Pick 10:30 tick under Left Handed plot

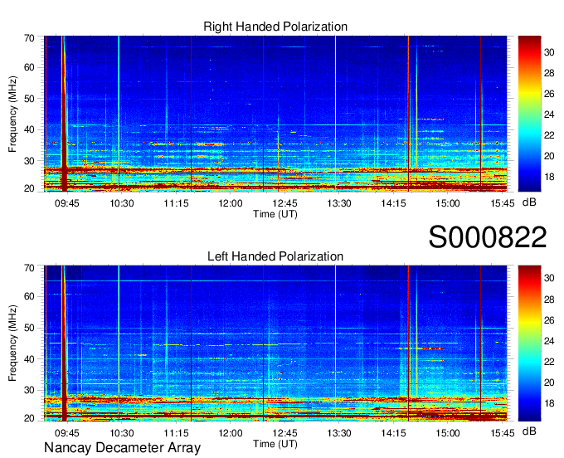122,433
